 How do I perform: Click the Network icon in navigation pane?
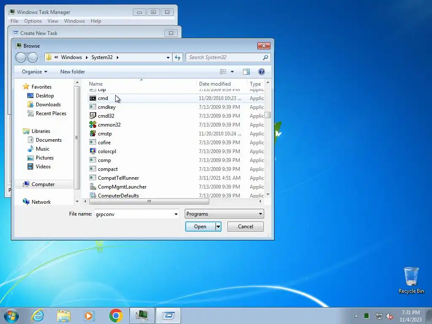26,202
